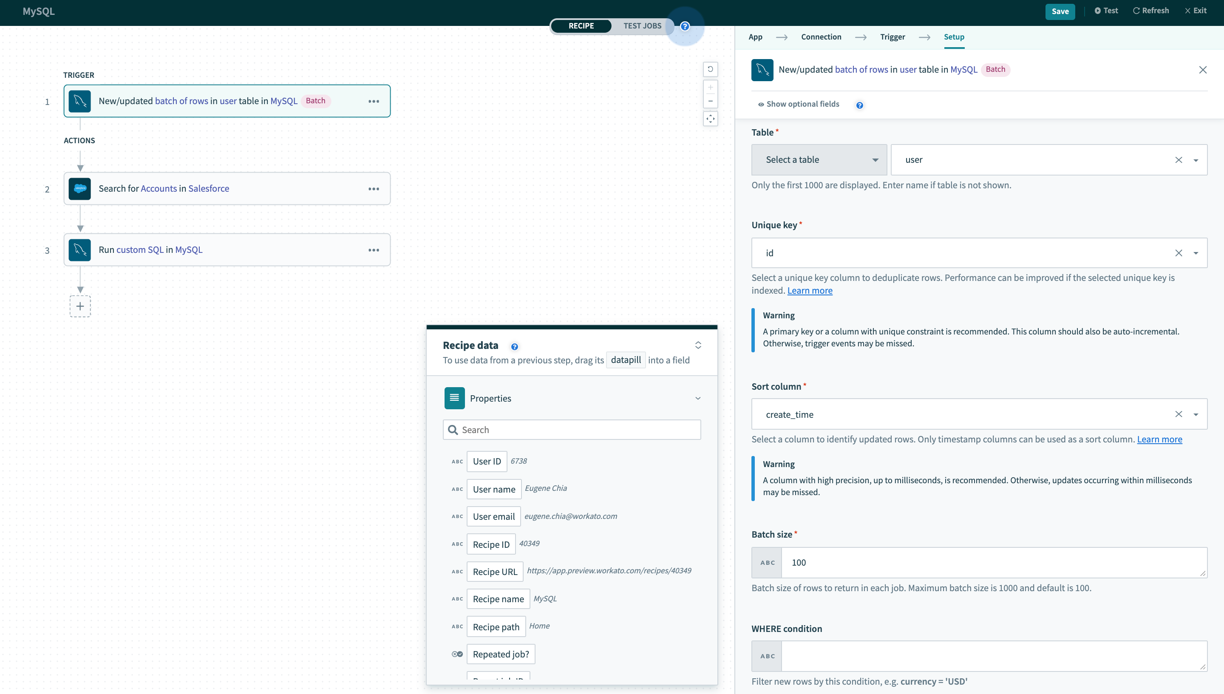This screenshot has height=694, width=1224.
Task: Collapse the Properties section
Action: click(x=698, y=398)
